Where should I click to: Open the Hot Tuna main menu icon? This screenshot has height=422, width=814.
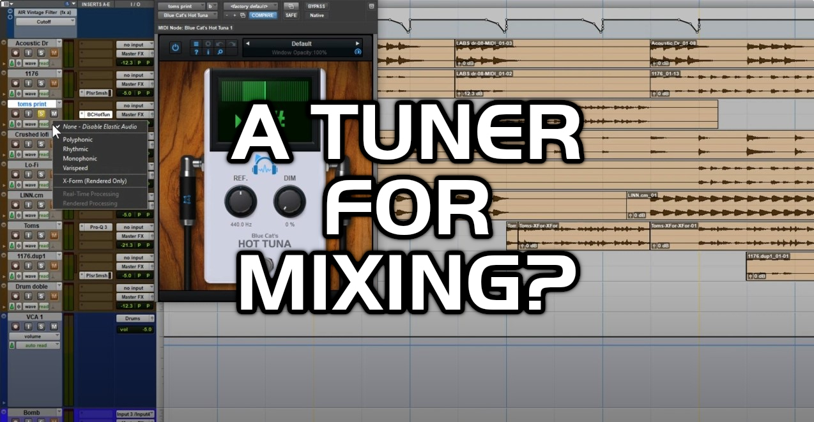(196, 43)
